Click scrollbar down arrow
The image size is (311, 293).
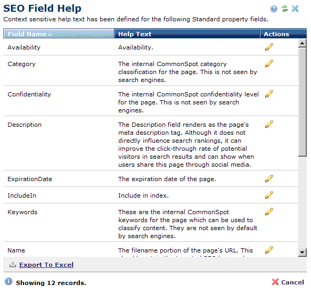[302, 253]
